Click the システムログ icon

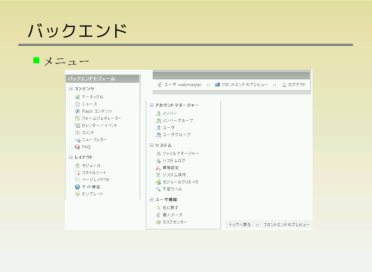[158, 161]
